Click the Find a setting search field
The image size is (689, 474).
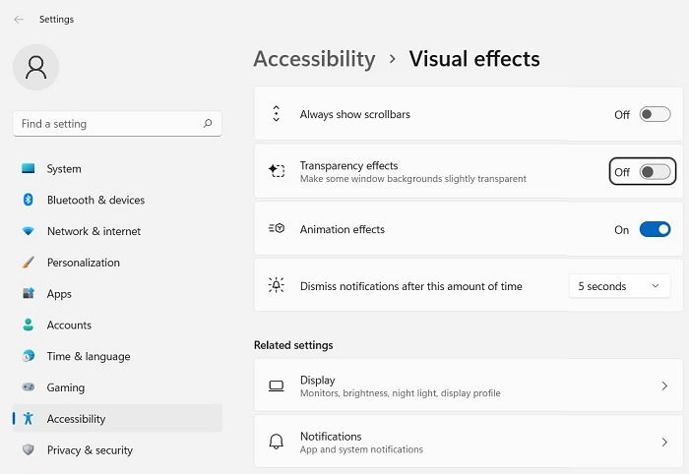click(117, 124)
